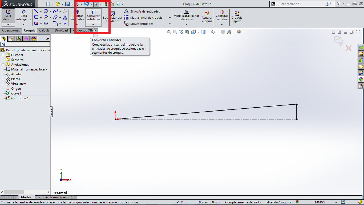Viewport: 364px width, 205px height.
Task: Click the Zoom to area icon
Action: point(175,32)
